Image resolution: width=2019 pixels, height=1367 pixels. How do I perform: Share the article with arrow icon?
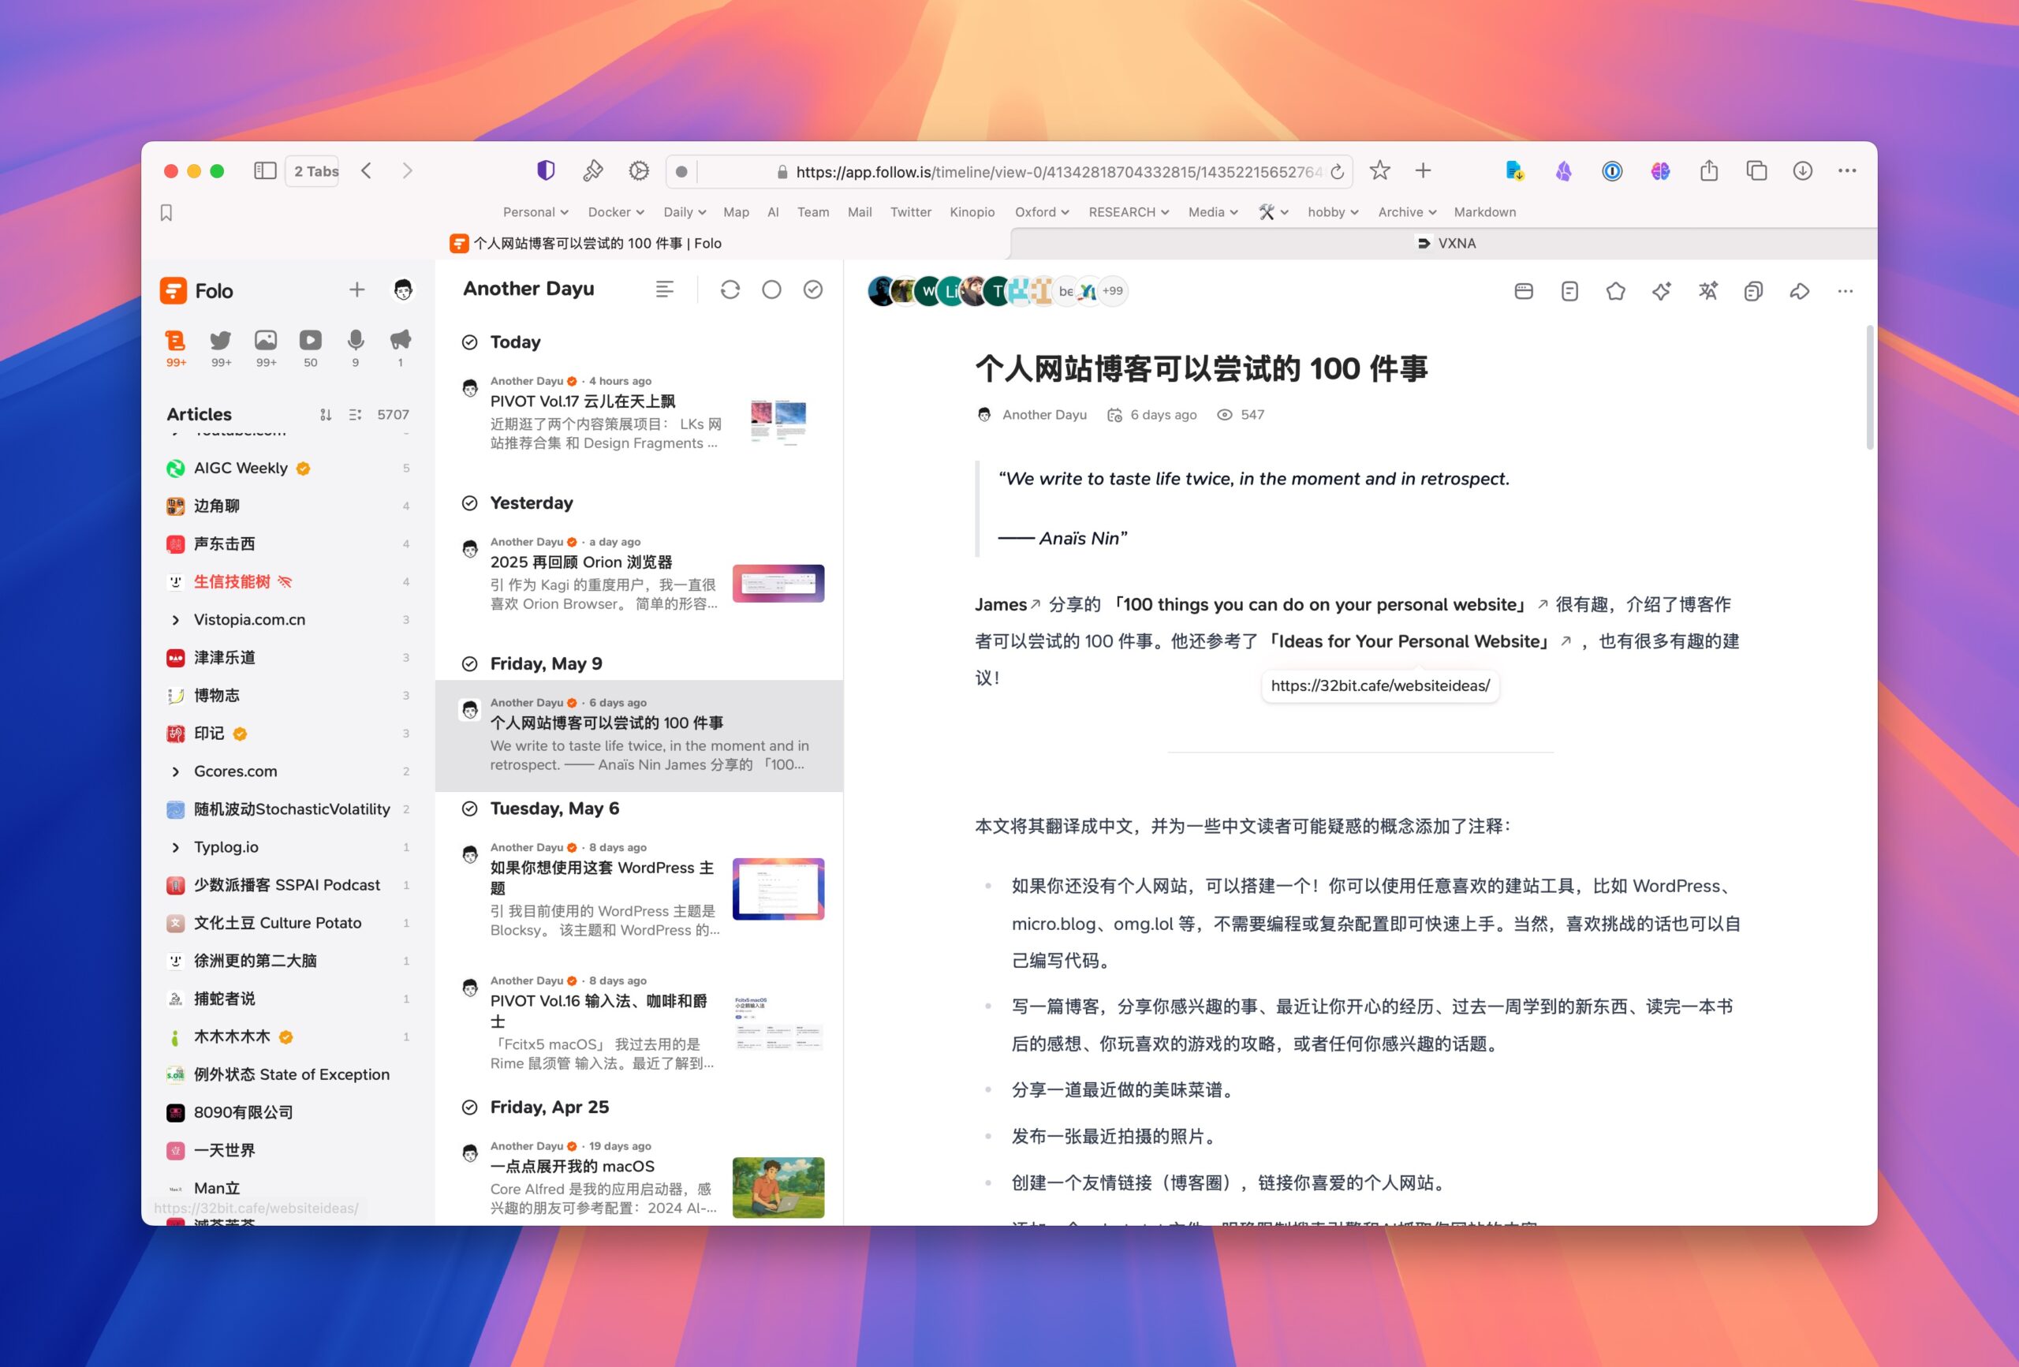click(x=1799, y=291)
